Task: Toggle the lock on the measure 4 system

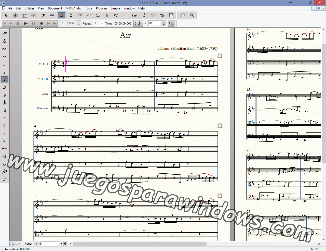Action: coord(220,126)
